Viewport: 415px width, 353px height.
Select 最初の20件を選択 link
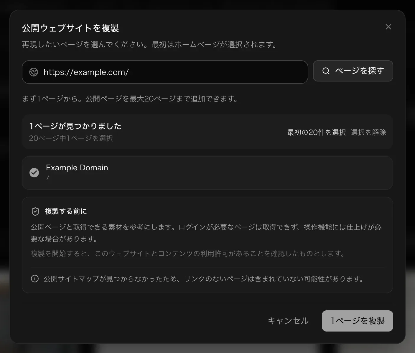pyautogui.click(x=316, y=132)
